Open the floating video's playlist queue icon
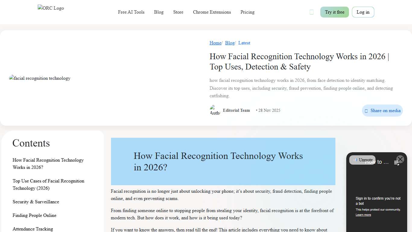 coord(397,162)
